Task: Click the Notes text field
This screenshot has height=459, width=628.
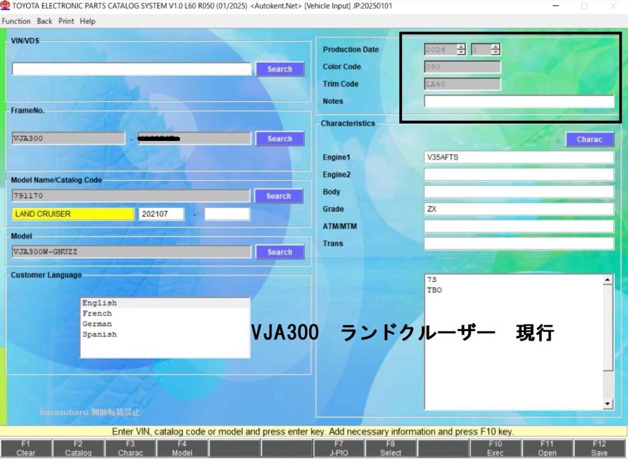Action: tap(519, 101)
